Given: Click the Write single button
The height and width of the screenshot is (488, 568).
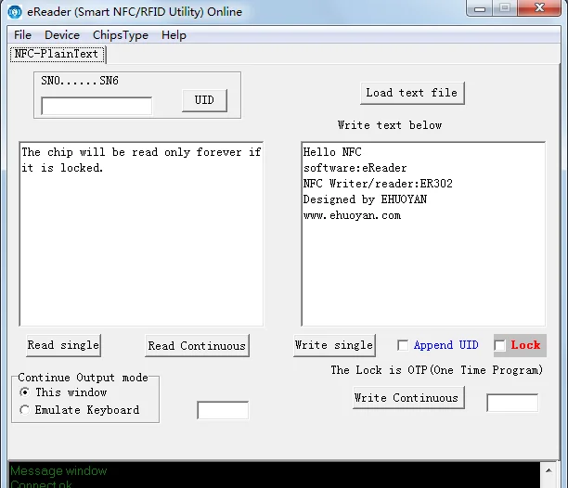Looking at the screenshot, I should pos(334,345).
